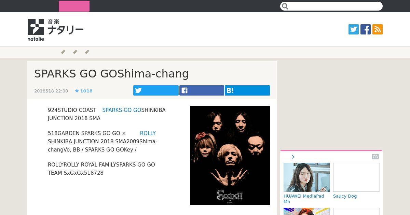Click the pink button in top bar
Image resolution: width=410 pixels, height=215 pixels.
[x=74, y=6]
